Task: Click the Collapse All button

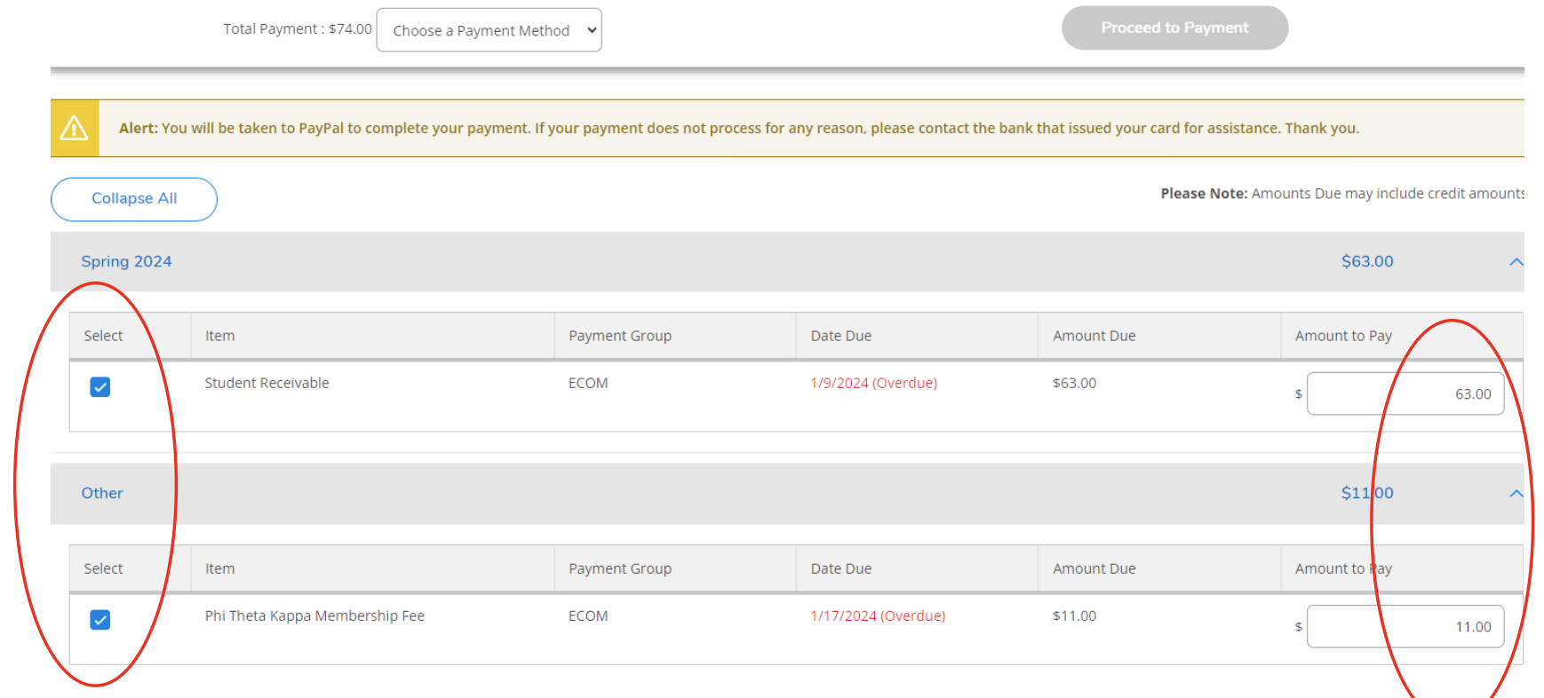Action: (x=134, y=199)
